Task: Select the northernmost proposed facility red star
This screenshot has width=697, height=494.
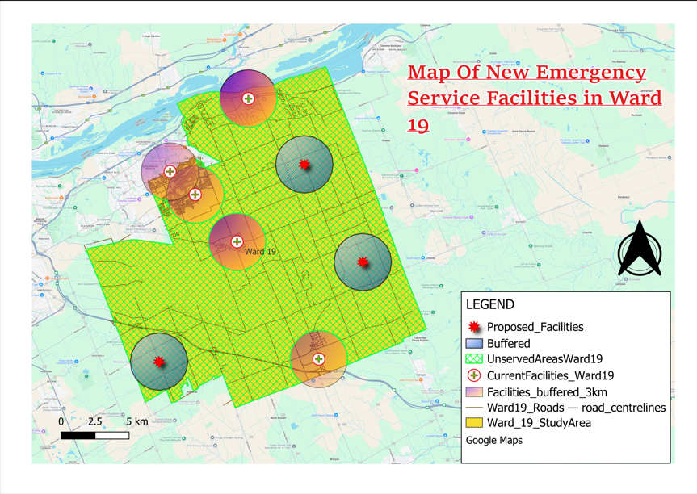Action: point(304,165)
